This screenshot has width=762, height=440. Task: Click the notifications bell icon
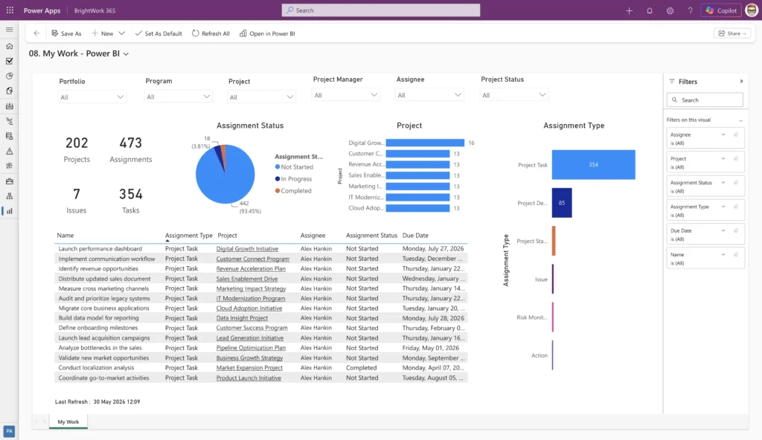(x=649, y=10)
